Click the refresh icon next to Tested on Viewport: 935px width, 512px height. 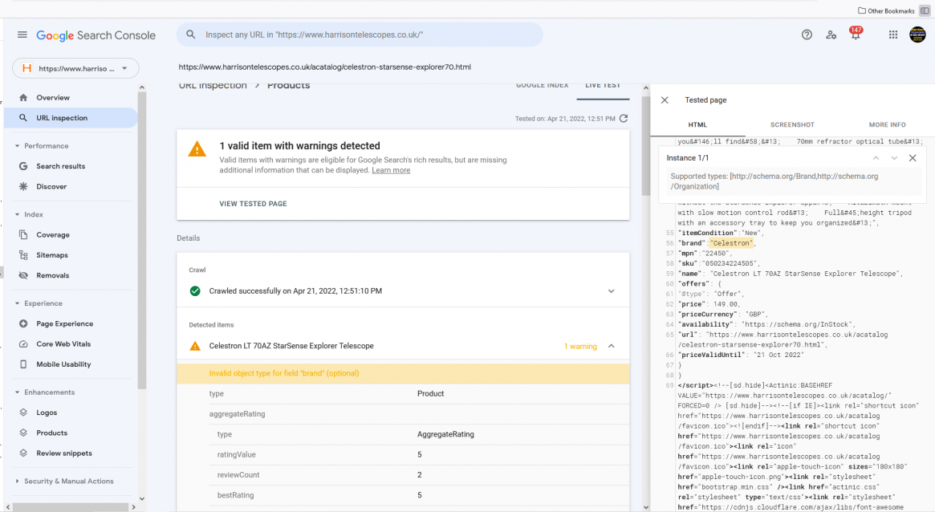click(x=624, y=118)
